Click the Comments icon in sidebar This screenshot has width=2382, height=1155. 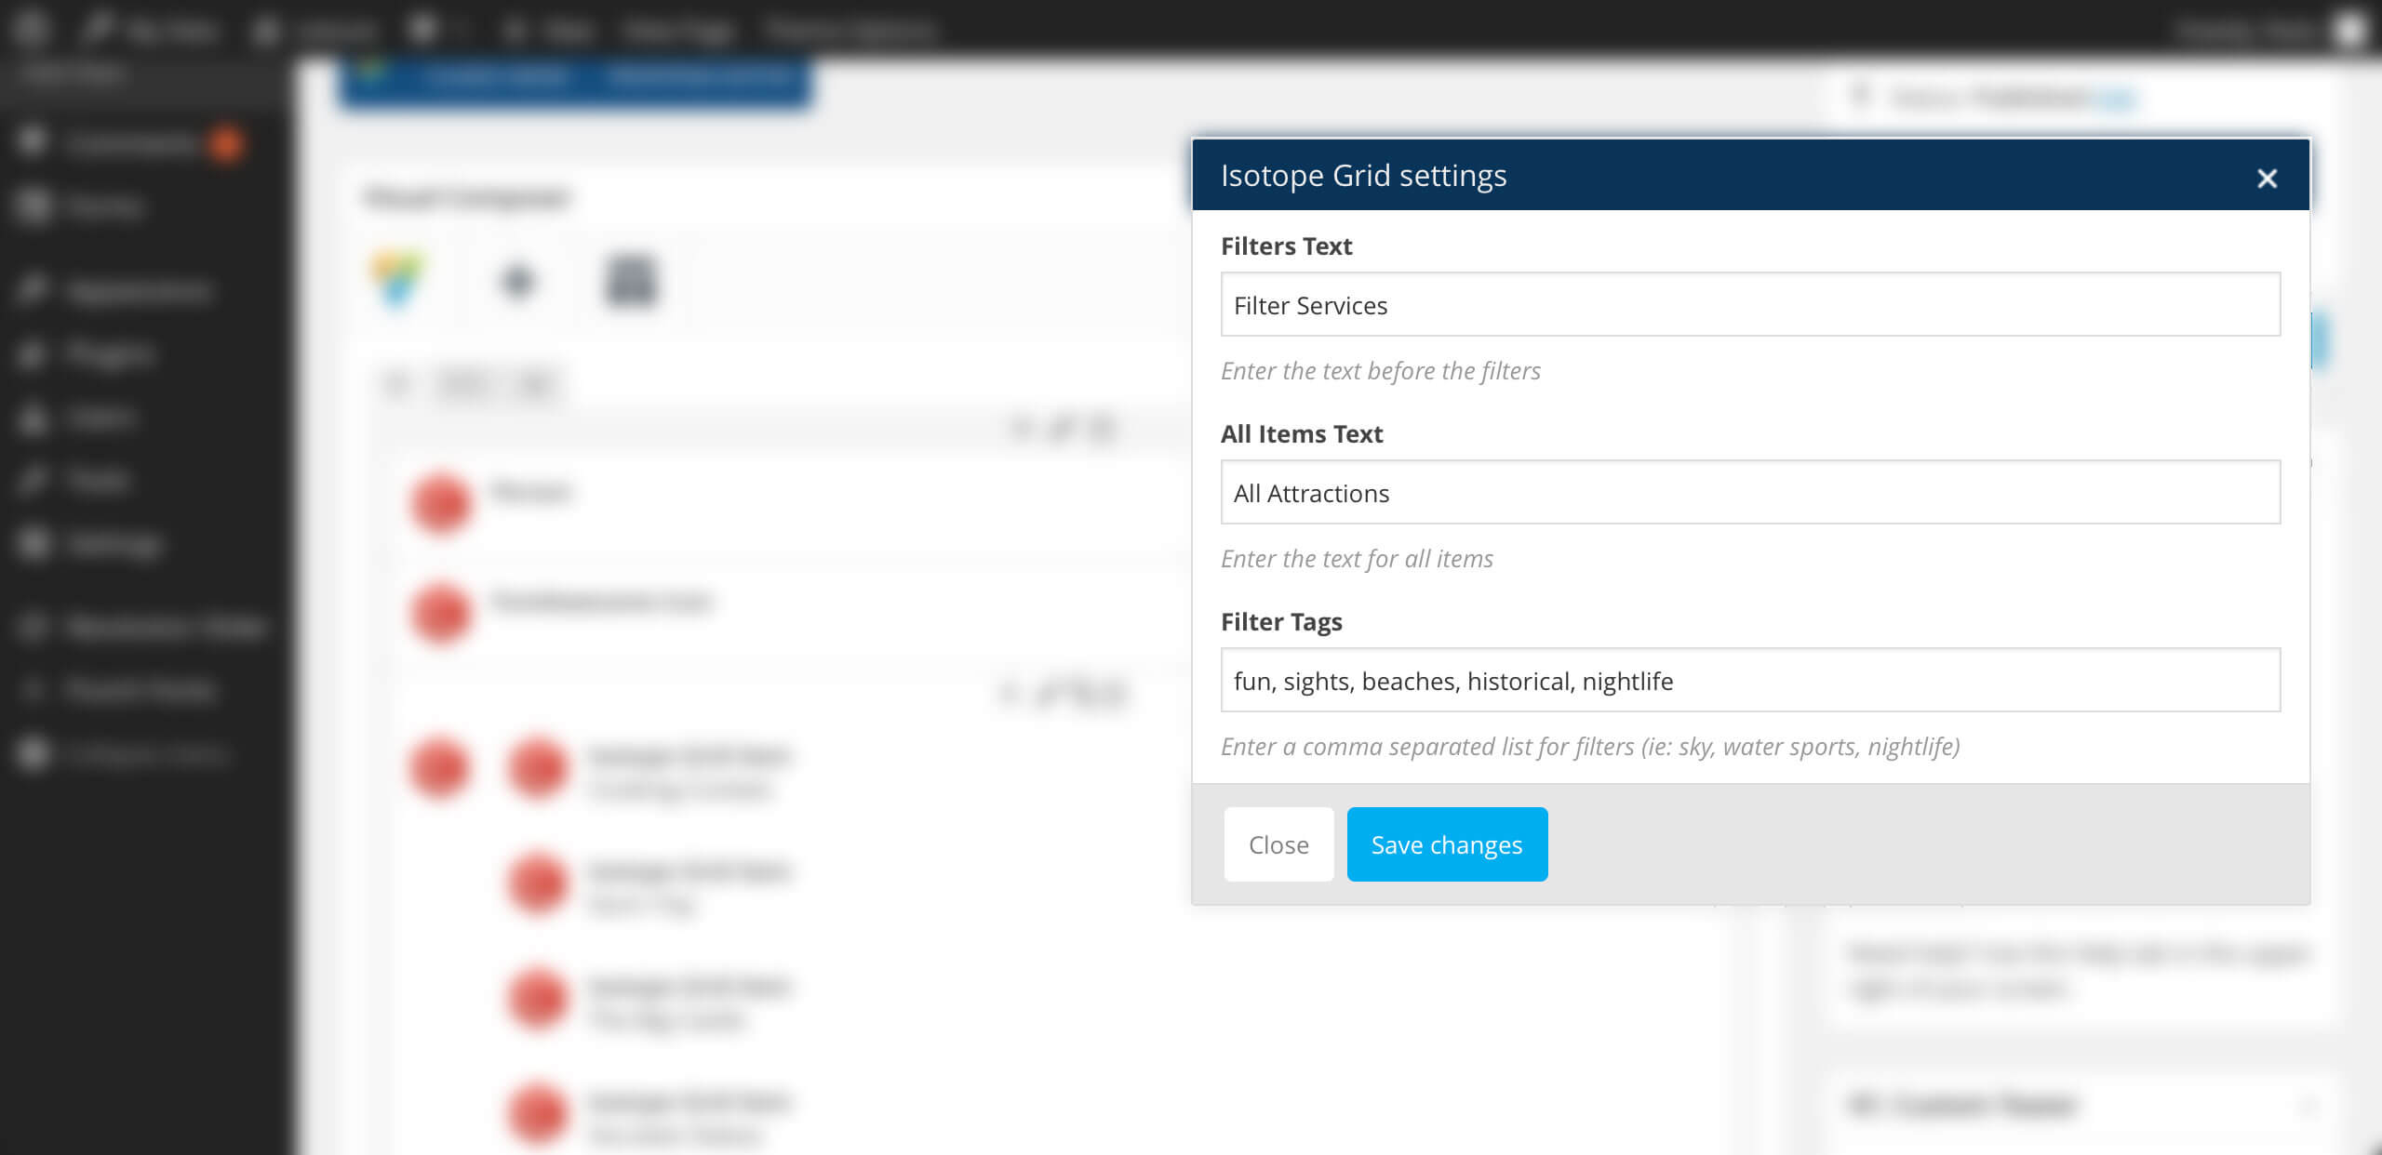click(x=33, y=142)
